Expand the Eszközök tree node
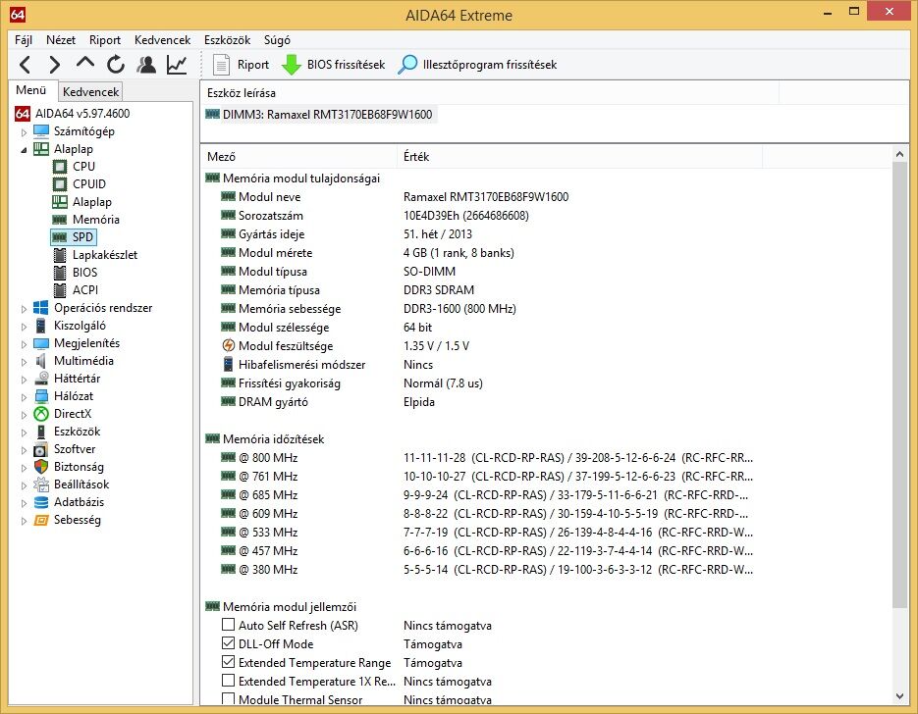The width and height of the screenshot is (918, 714). coord(24,433)
